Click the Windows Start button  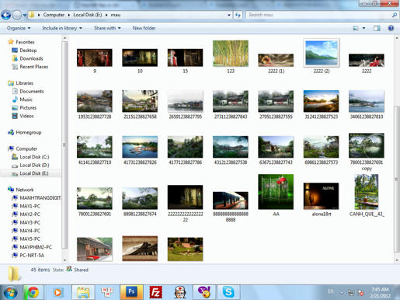(x=10, y=292)
